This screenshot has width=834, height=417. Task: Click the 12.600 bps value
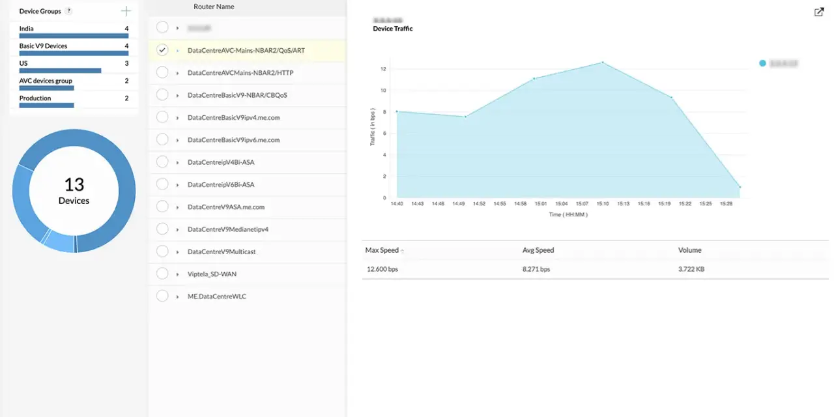(x=382, y=269)
